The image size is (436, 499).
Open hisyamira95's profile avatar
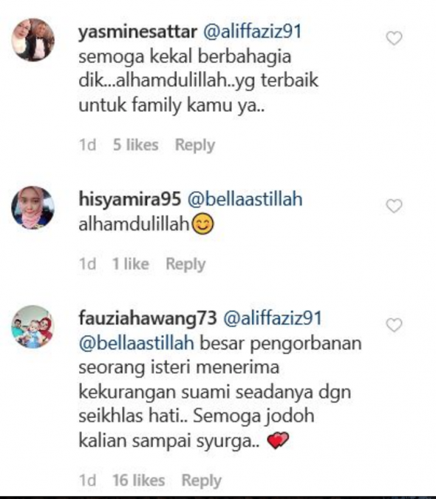pyautogui.click(x=33, y=207)
